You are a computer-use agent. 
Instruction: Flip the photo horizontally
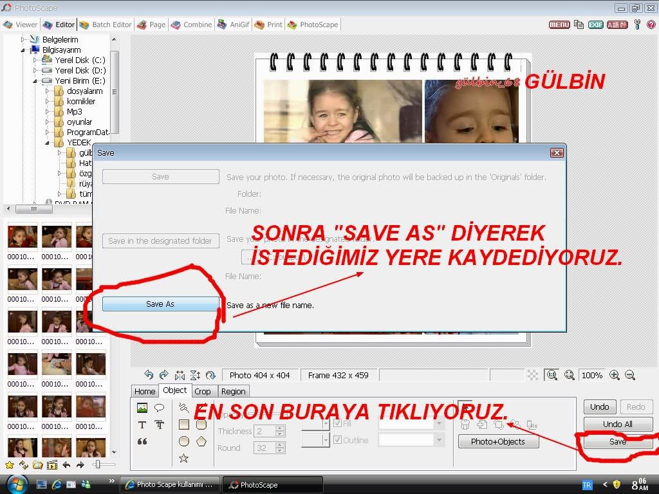pyautogui.click(x=180, y=375)
